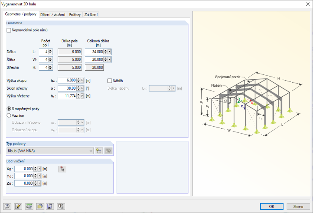The image size is (313, 213).
Task: Click spinner of Y0 value
Action: [x=35, y=176]
